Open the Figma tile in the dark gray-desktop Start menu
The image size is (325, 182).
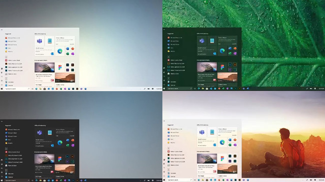pos(60,159)
